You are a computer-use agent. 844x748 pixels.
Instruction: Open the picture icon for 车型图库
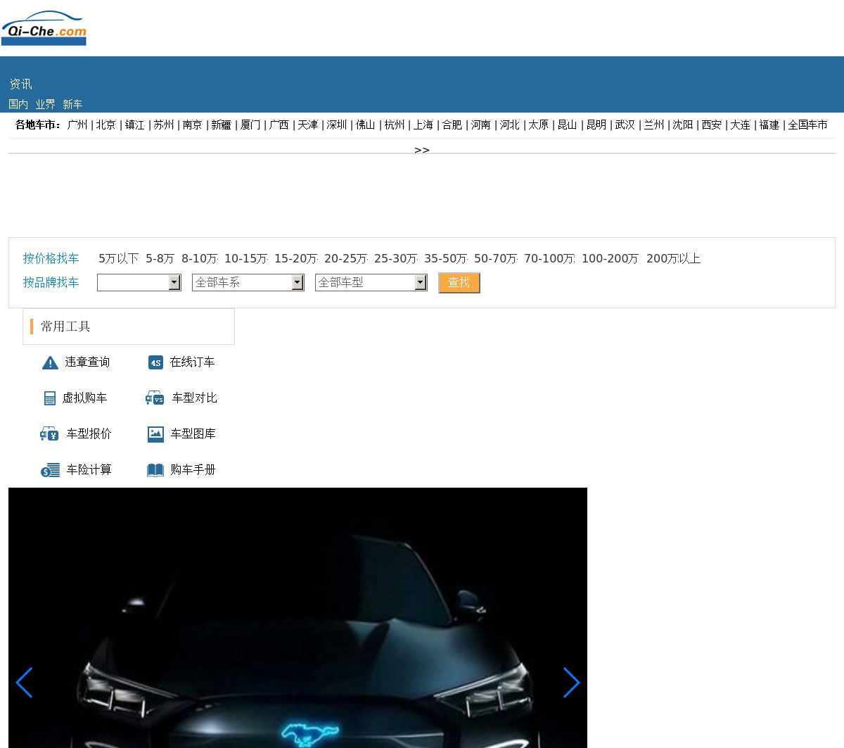[x=155, y=434]
